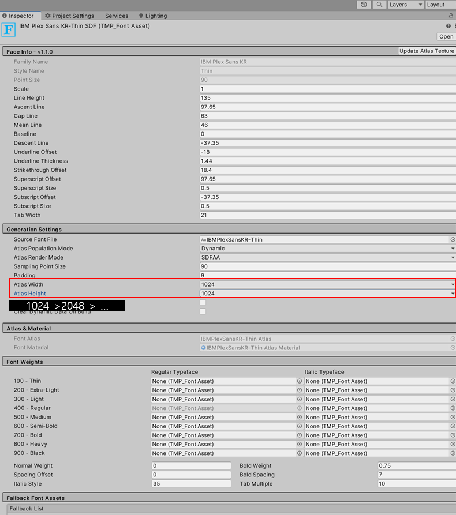Click the Bold Spacing input field
This screenshot has width=456, height=515.
[417, 475]
